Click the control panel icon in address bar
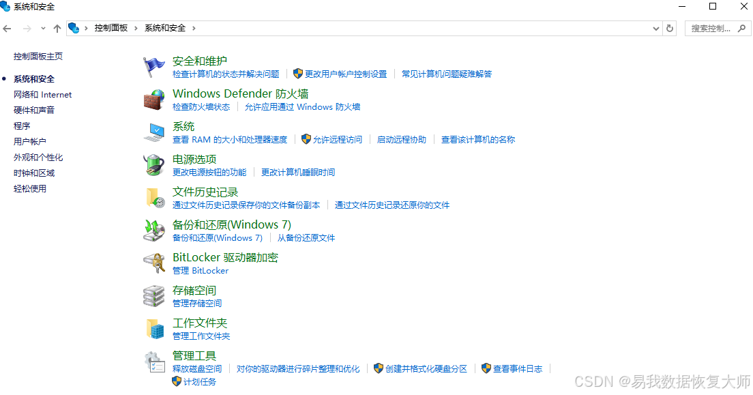Screen dimensions: 753x395 [74, 28]
